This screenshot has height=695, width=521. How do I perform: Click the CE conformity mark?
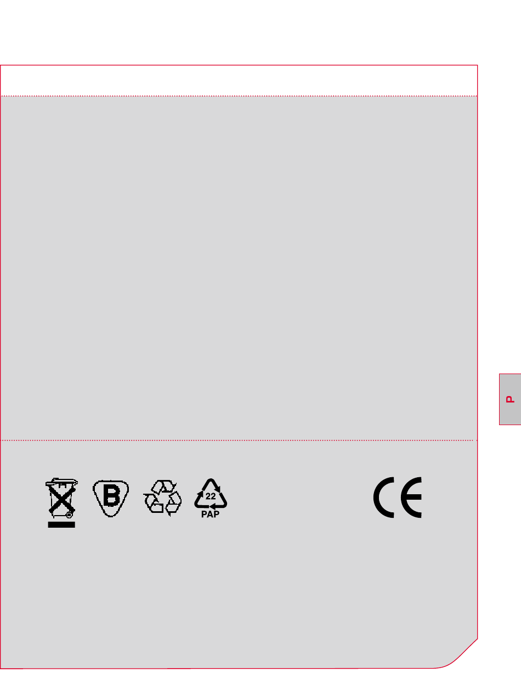pyautogui.click(x=398, y=498)
